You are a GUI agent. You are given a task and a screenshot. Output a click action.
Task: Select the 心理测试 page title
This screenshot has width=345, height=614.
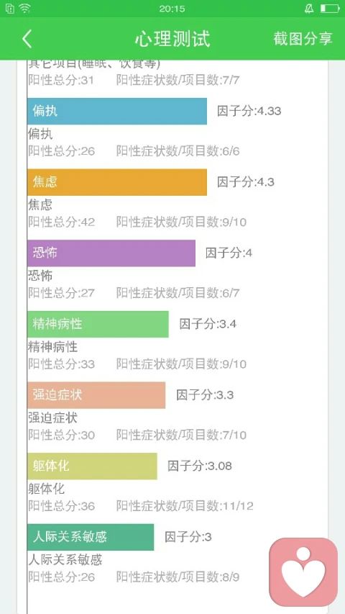click(172, 39)
